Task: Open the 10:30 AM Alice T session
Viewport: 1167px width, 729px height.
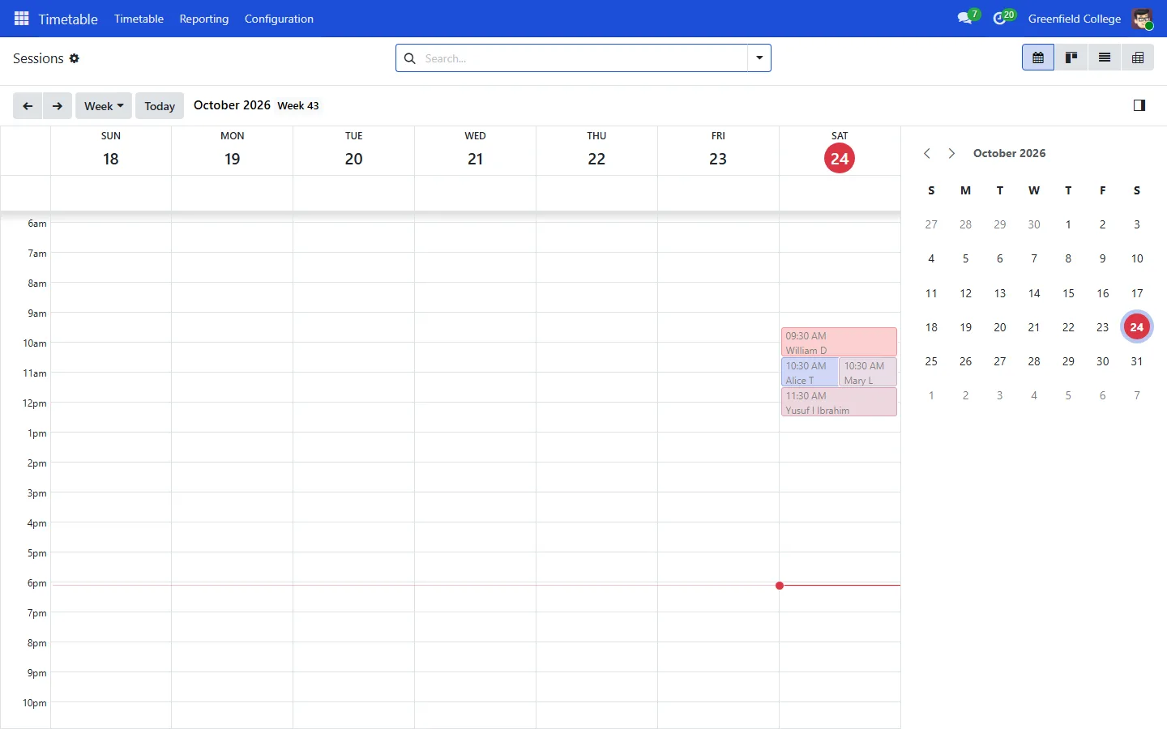Action: pos(809,373)
